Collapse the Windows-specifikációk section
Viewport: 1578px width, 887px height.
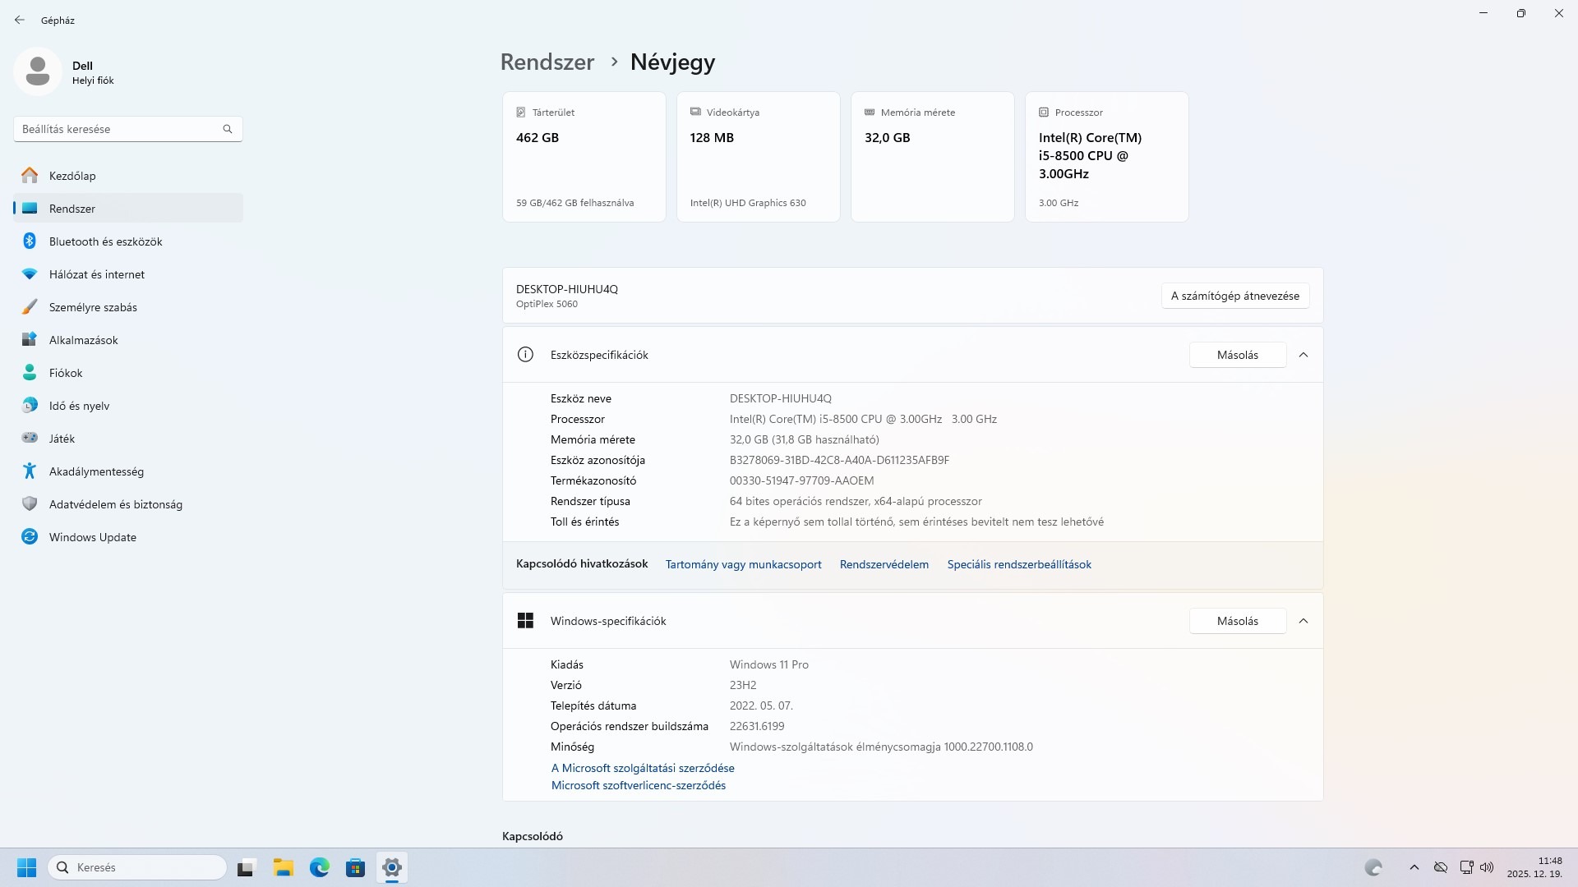[1303, 621]
